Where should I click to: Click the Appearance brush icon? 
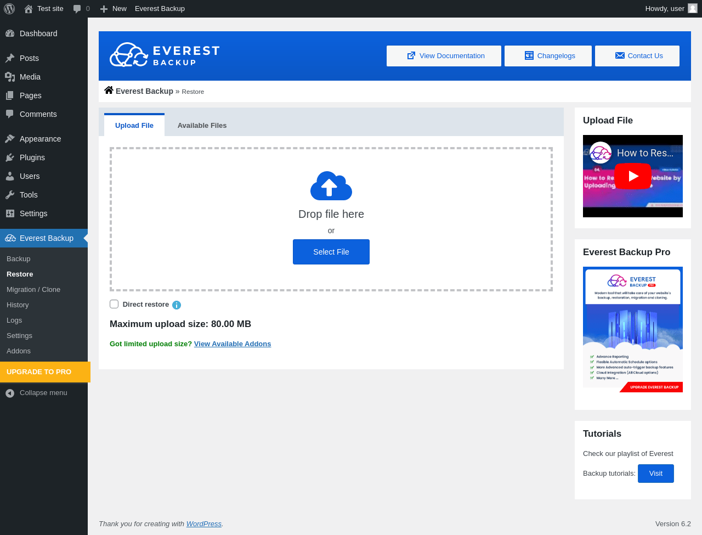click(10, 139)
